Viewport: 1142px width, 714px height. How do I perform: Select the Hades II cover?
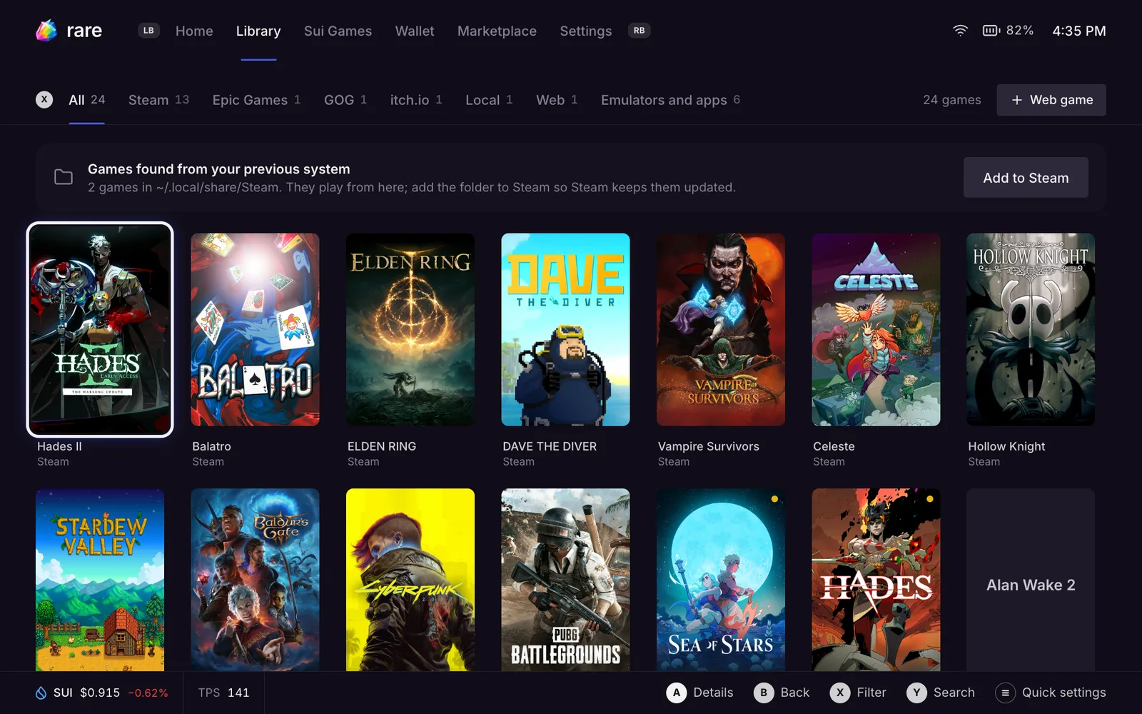100,329
